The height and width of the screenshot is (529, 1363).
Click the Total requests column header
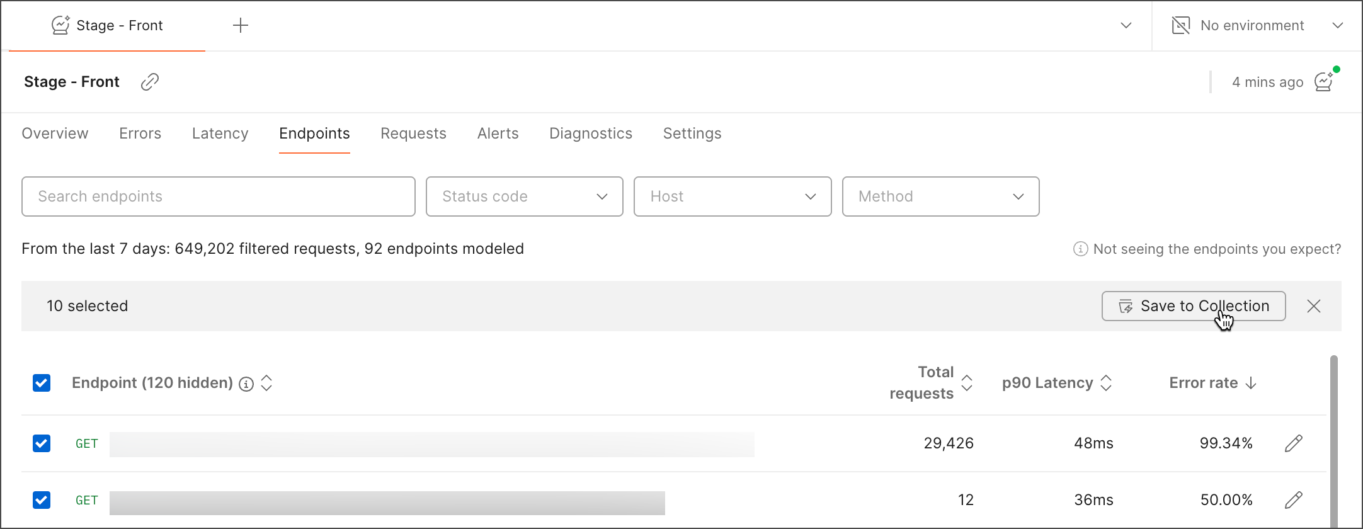[921, 383]
